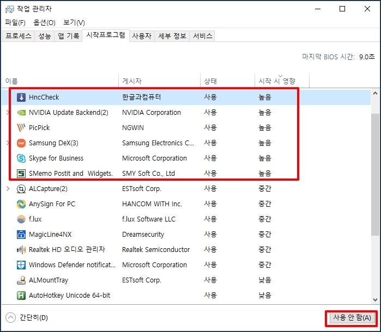The image size is (381, 332).
Task: Switch to the 성능 tab
Action: click(45, 36)
